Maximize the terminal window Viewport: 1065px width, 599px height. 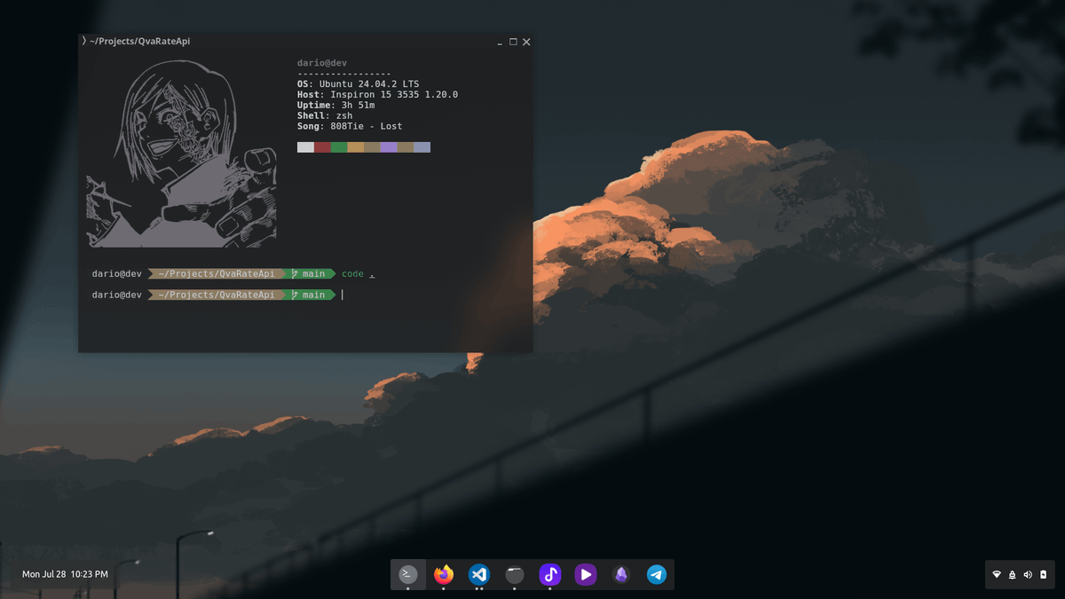point(513,42)
